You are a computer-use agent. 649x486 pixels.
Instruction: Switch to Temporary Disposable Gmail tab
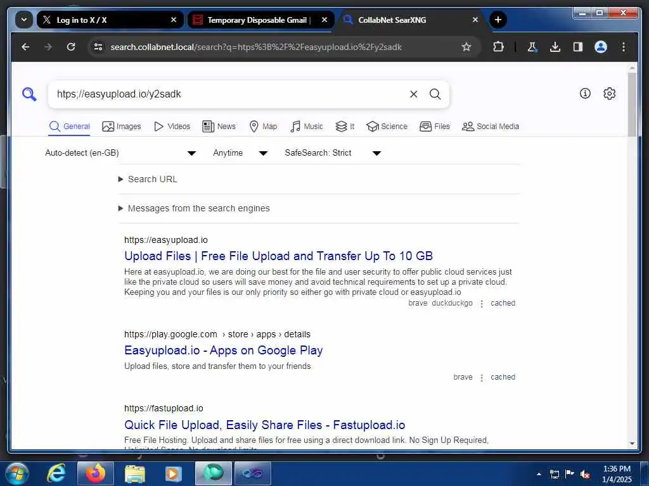coord(260,20)
